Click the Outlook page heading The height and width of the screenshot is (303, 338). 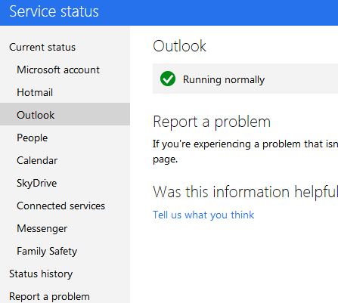179,46
